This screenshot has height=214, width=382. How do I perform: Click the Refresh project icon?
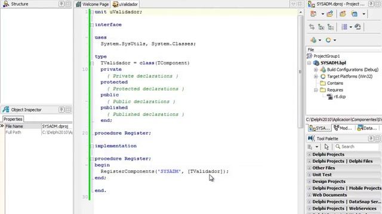click(358, 27)
